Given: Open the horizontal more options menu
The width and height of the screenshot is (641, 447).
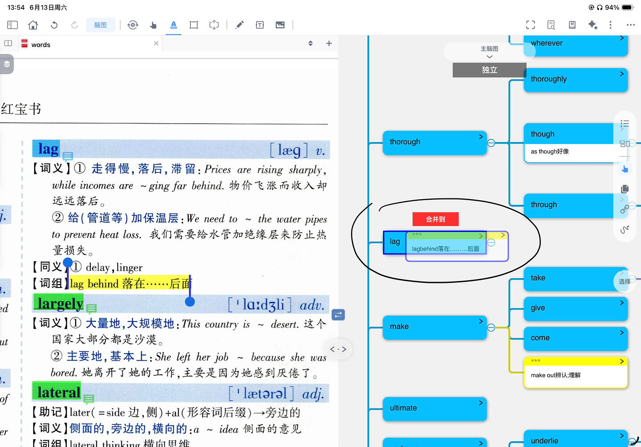Looking at the screenshot, I should point(631,25).
